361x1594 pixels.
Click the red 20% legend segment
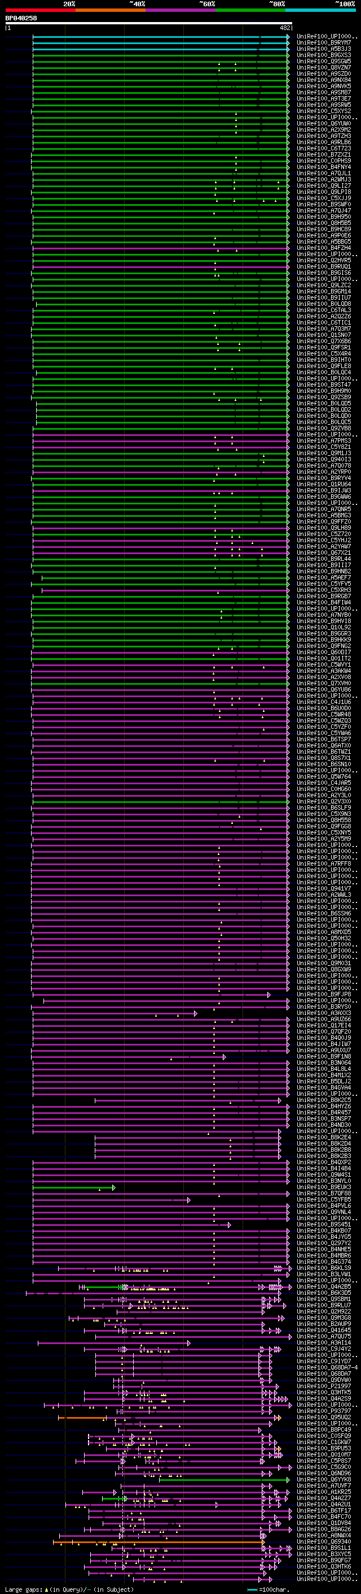(41, 10)
